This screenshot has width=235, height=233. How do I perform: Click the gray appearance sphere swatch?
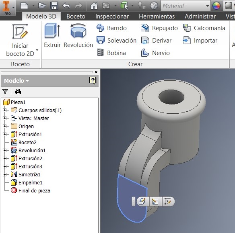click(x=229, y=6)
